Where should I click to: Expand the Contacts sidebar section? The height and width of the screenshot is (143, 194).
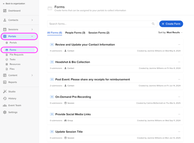pyautogui.click(x=32, y=20)
